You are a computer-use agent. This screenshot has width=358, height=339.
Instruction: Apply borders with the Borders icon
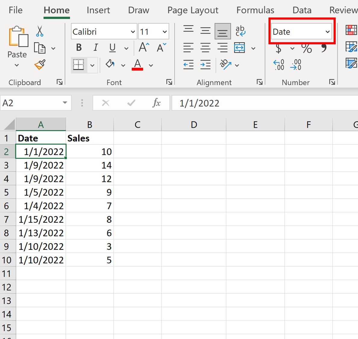[x=79, y=65]
